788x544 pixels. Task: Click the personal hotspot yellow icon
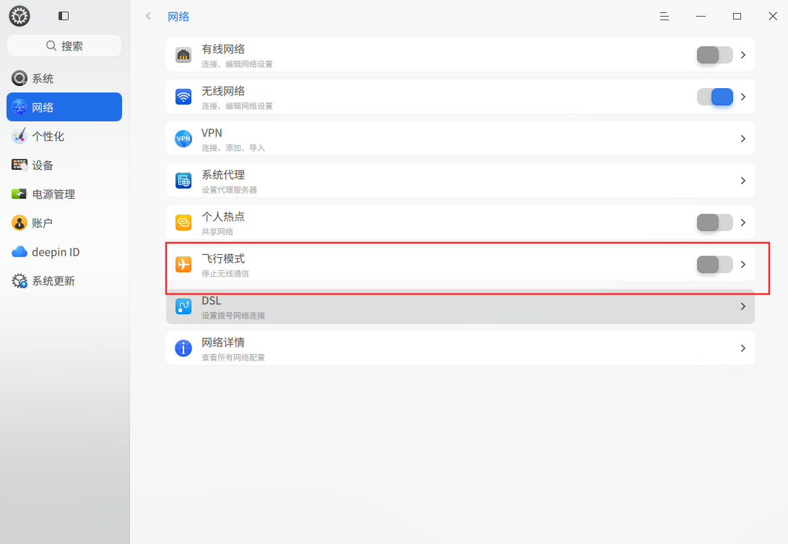click(x=183, y=223)
